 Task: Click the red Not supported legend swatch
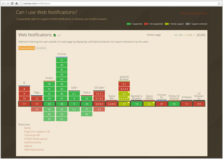click(146, 24)
